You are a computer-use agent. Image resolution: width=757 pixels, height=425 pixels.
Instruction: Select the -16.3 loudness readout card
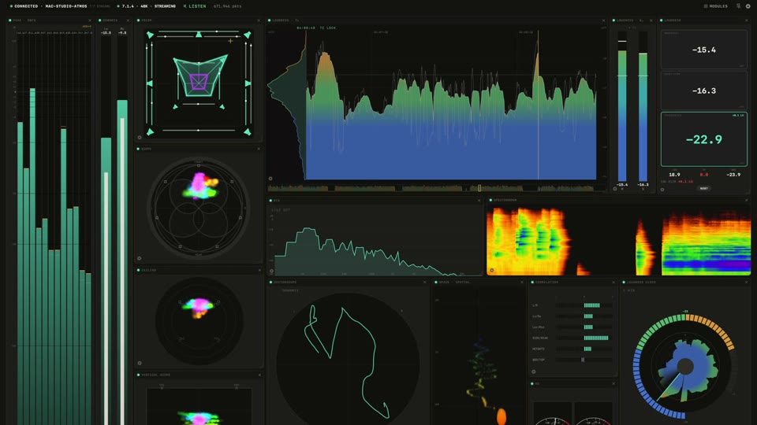tap(704, 91)
